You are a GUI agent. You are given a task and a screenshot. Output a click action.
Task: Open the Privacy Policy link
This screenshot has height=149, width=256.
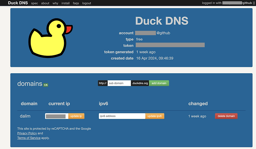tap(27, 133)
